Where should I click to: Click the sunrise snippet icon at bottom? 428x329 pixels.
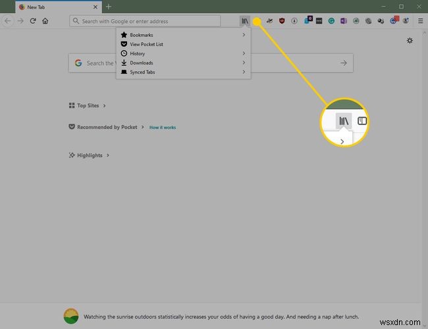(x=71, y=316)
